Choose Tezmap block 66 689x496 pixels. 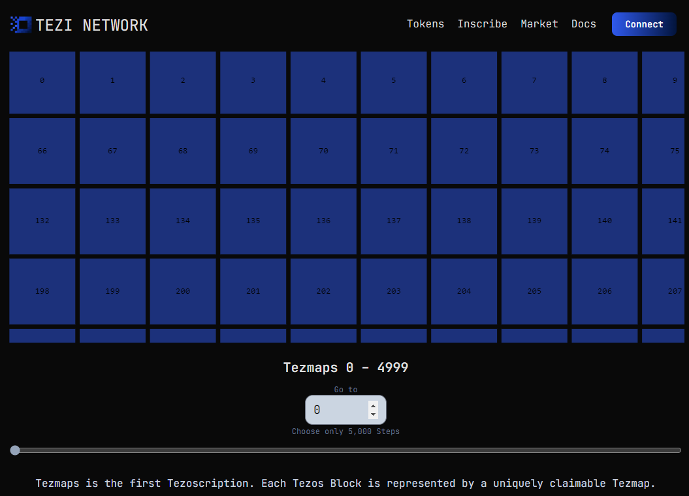click(42, 151)
